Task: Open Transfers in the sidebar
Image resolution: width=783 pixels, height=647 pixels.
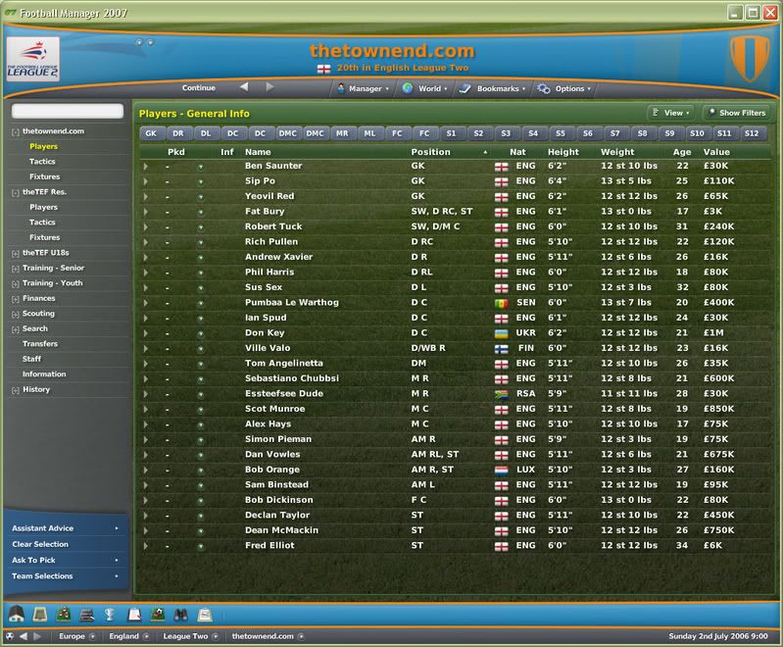Action: 40,344
